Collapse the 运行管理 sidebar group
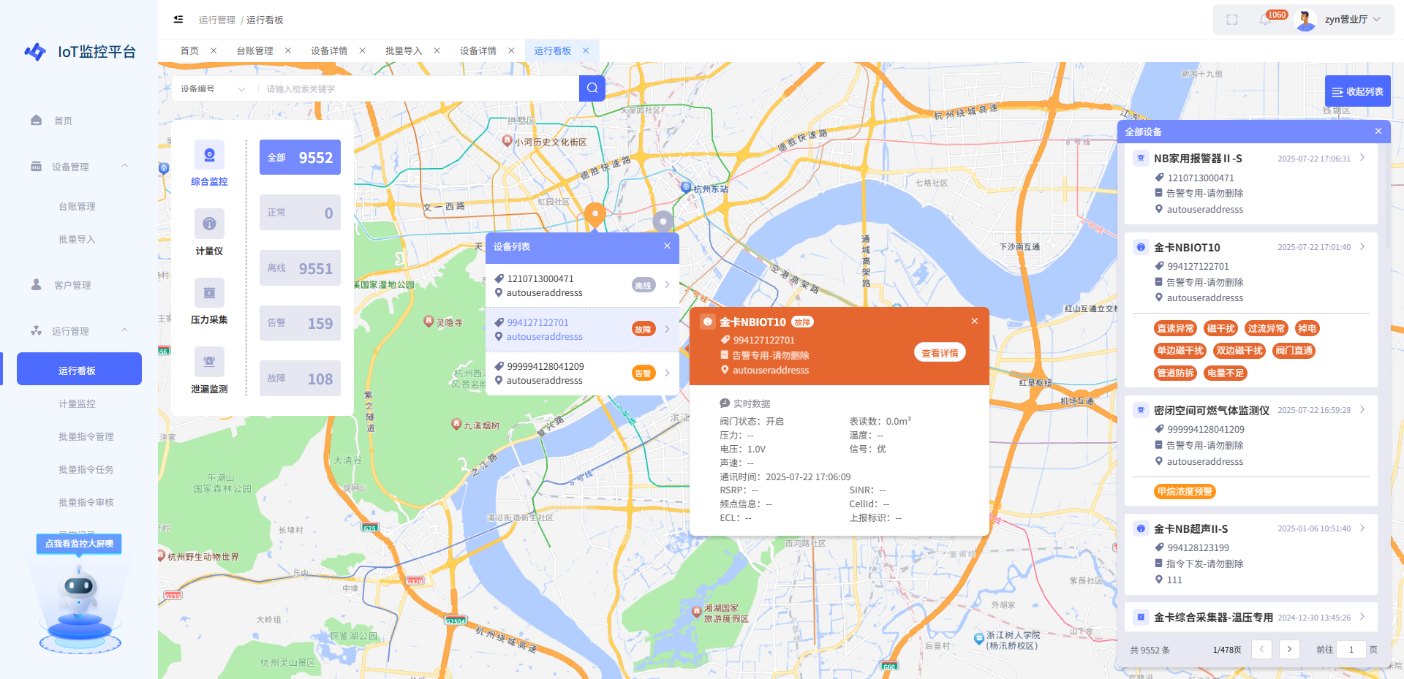 pos(124,331)
